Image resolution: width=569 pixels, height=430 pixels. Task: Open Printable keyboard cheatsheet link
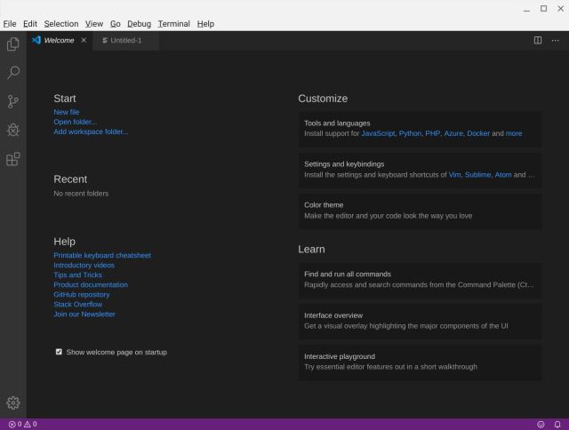coord(102,255)
